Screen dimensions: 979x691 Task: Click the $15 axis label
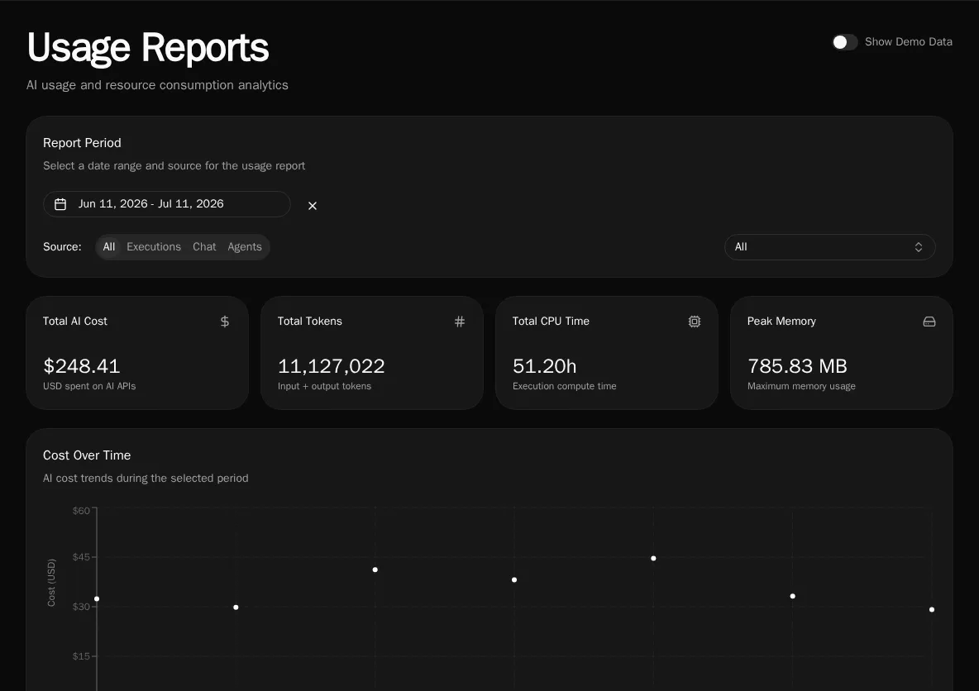pos(81,656)
